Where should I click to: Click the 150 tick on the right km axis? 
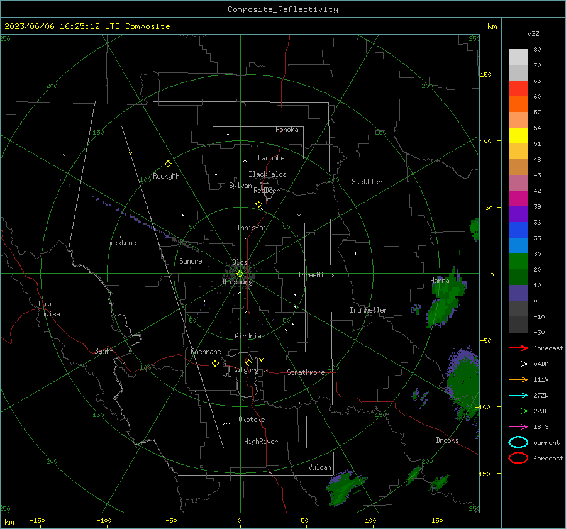click(x=486, y=74)
